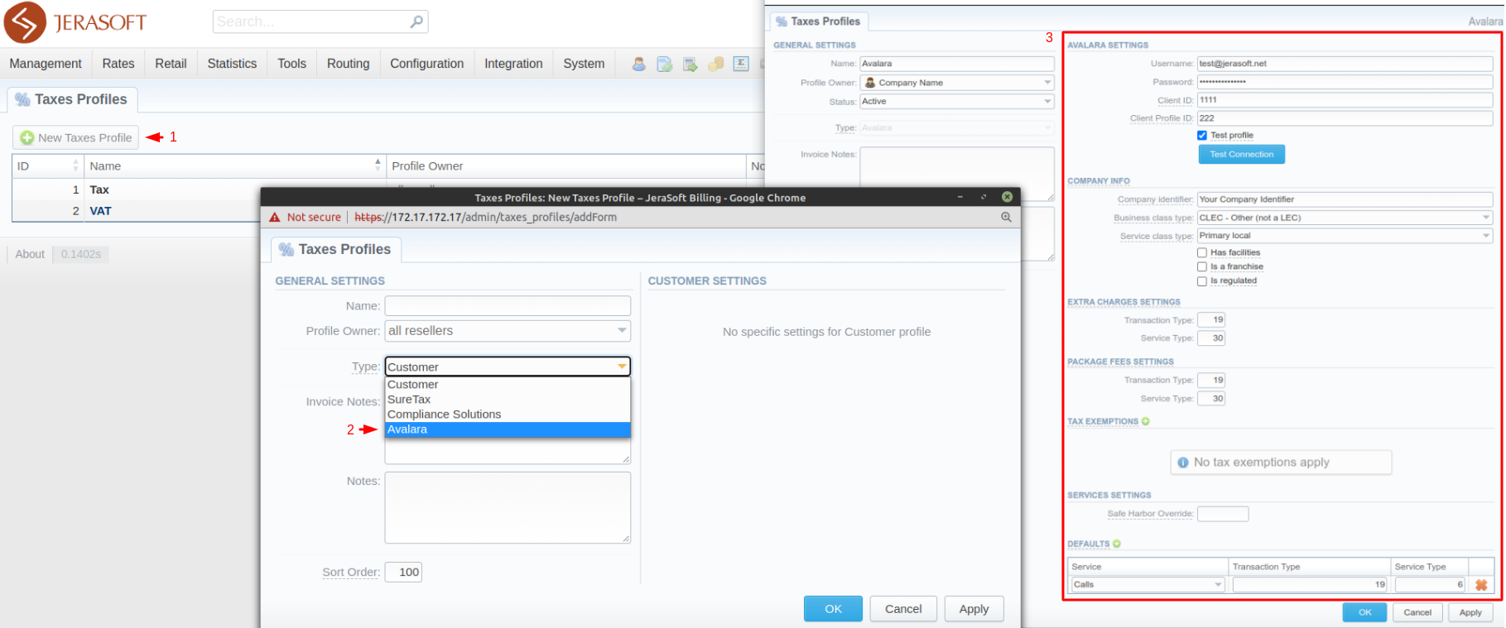Enable the Is a franchise checkbox
Image resolution: width=1506 pixels, height=628 pixels.
pyautogui.click(x=1202, y=266)
